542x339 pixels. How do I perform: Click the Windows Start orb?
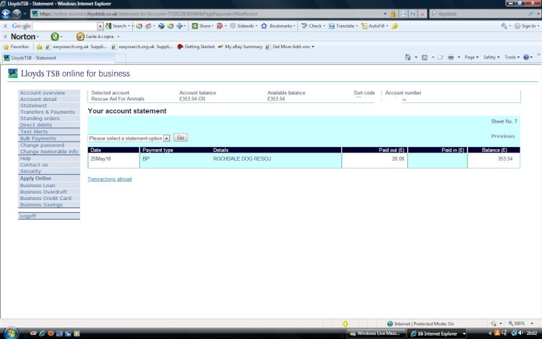point(11,333)
